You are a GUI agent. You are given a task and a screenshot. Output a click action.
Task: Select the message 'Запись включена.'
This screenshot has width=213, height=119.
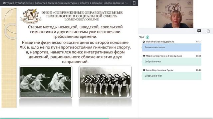172,47
